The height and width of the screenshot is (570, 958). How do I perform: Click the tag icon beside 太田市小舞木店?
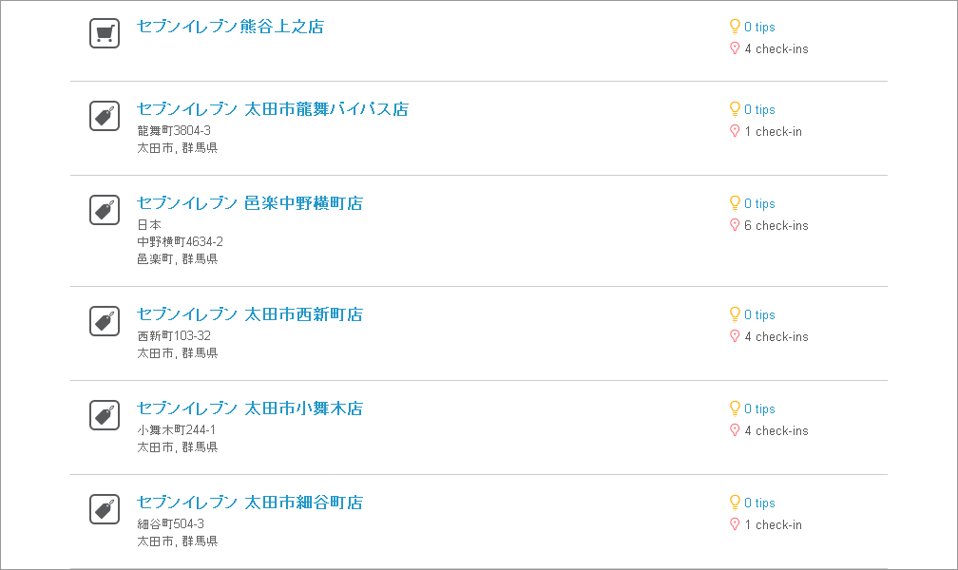105,415
